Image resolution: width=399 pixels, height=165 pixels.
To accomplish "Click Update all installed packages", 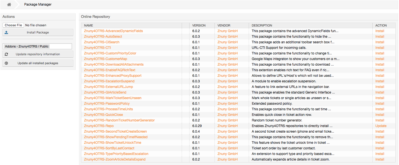I will click(x=38, y=63).
